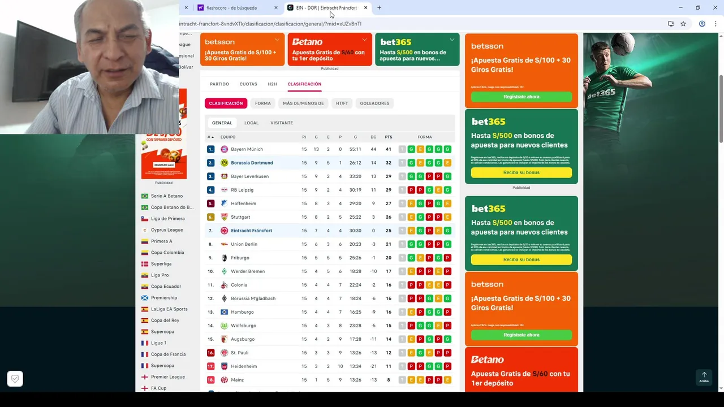Open Borussia Dortmund team link
Screen dimensions: 724x407
pyautogui.click(x=252, y=163)
